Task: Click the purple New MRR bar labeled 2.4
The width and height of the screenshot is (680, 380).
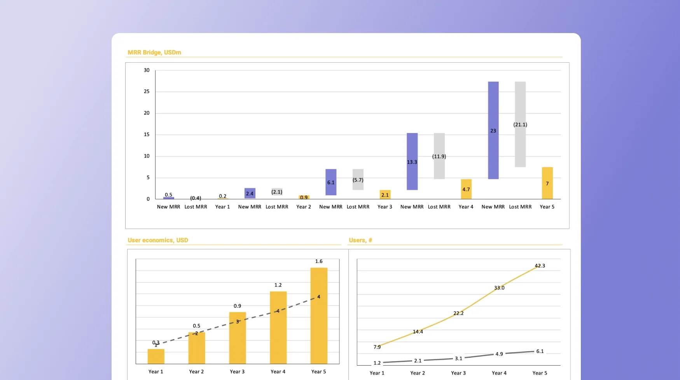Action: (250, 193)
